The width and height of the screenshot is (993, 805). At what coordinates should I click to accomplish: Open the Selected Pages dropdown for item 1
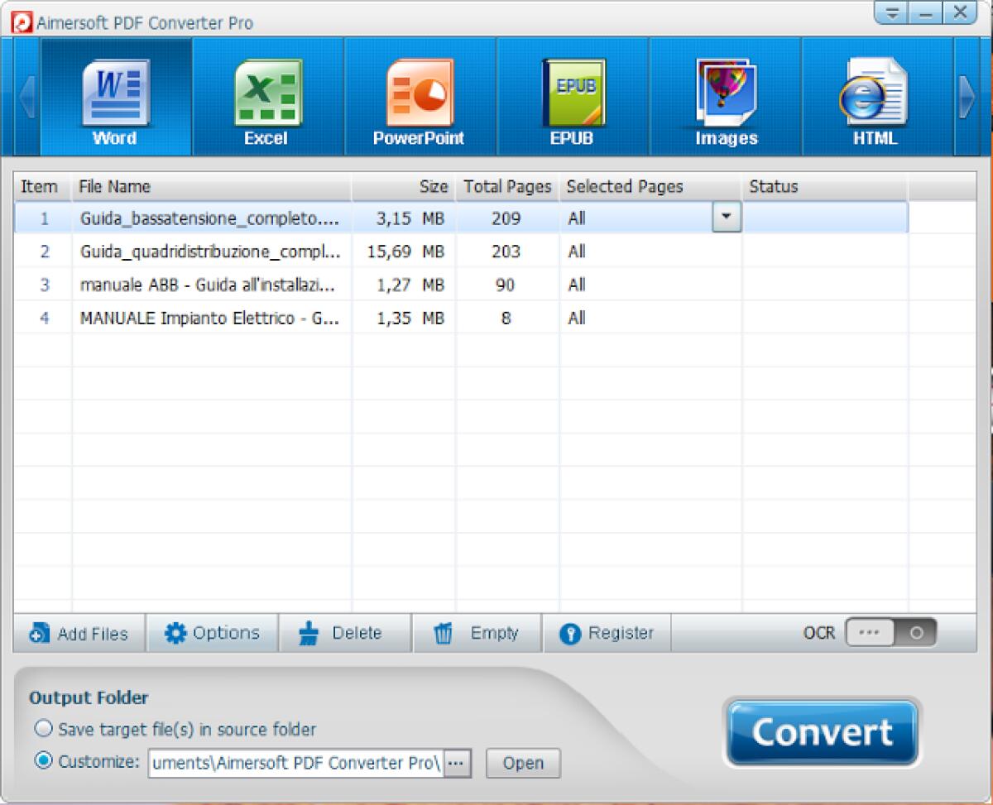coord(726,218)
